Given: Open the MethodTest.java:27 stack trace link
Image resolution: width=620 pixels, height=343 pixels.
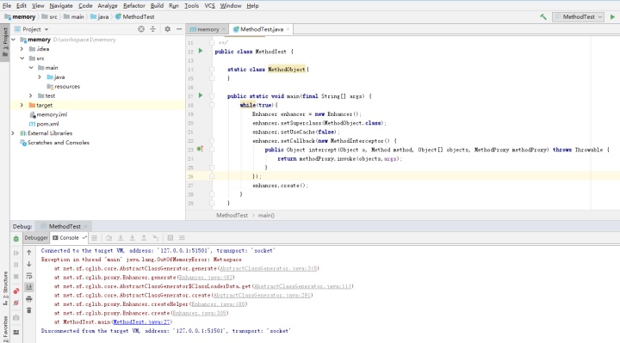Looking at the screenshot, I should 141,322.
